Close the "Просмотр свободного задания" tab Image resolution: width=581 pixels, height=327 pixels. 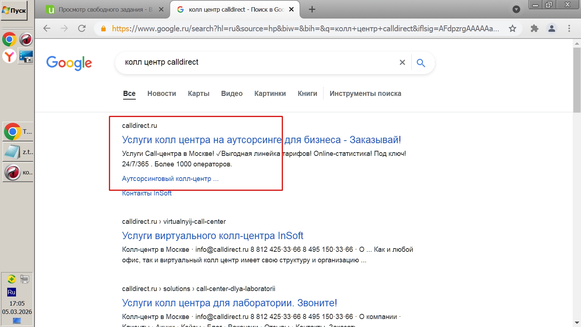(x=161, y=9)
